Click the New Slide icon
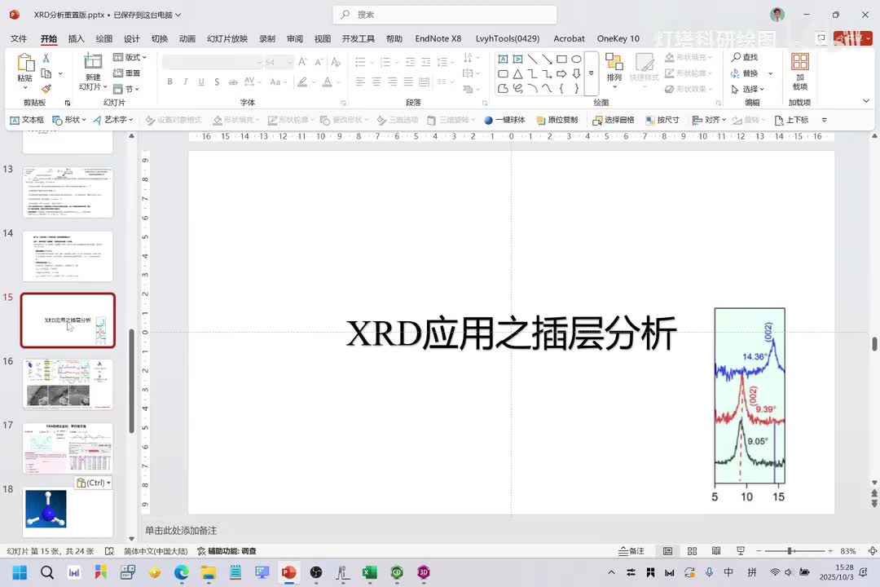 point(93,61)
